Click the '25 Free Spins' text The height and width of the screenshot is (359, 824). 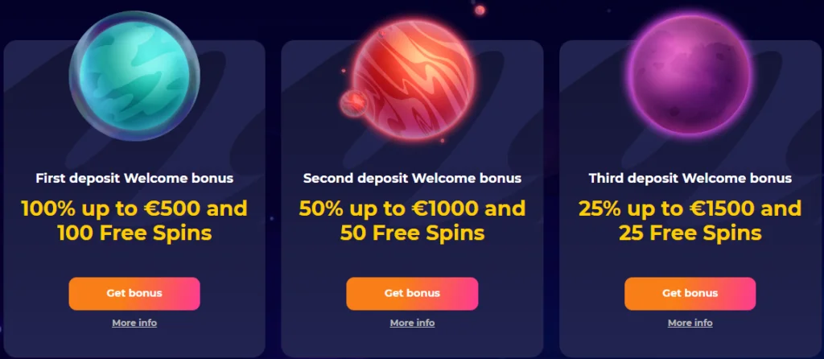690,233
